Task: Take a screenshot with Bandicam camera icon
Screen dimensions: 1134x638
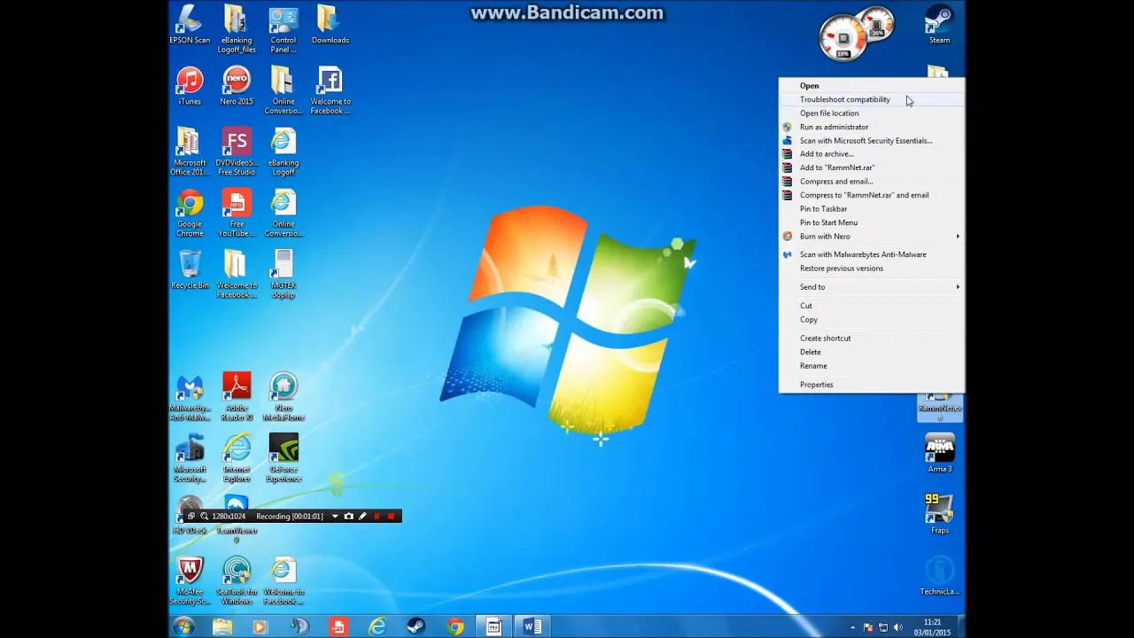Action: 348,516
